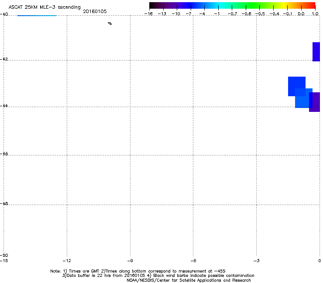Click the 0 longitude axis label
Screen dimensions: 323x283
point(320,261)
